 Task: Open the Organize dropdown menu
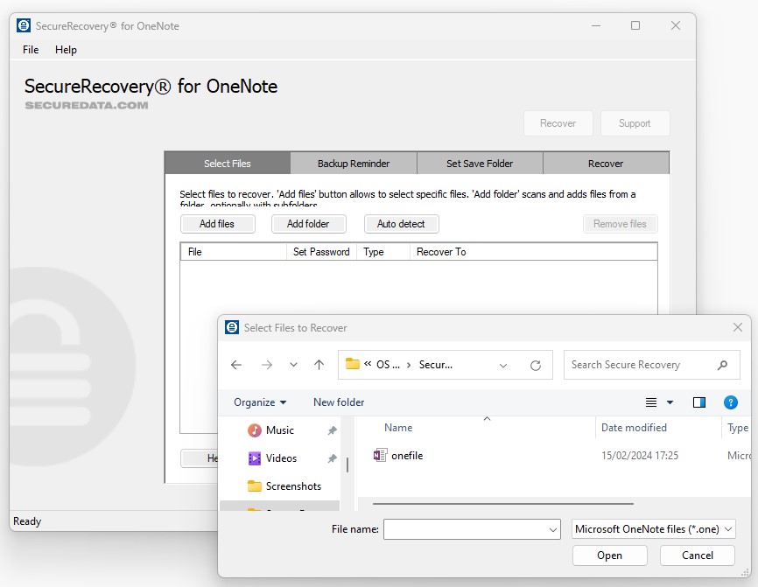[x=260, y=402]
